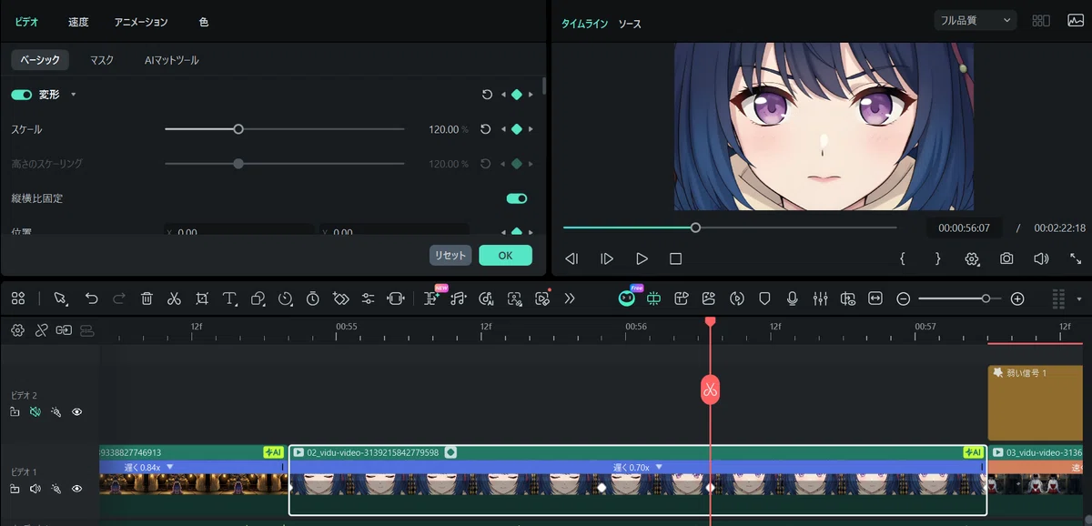Open the keyframe diamonds tool in toolbar

(x=341, y=298)
